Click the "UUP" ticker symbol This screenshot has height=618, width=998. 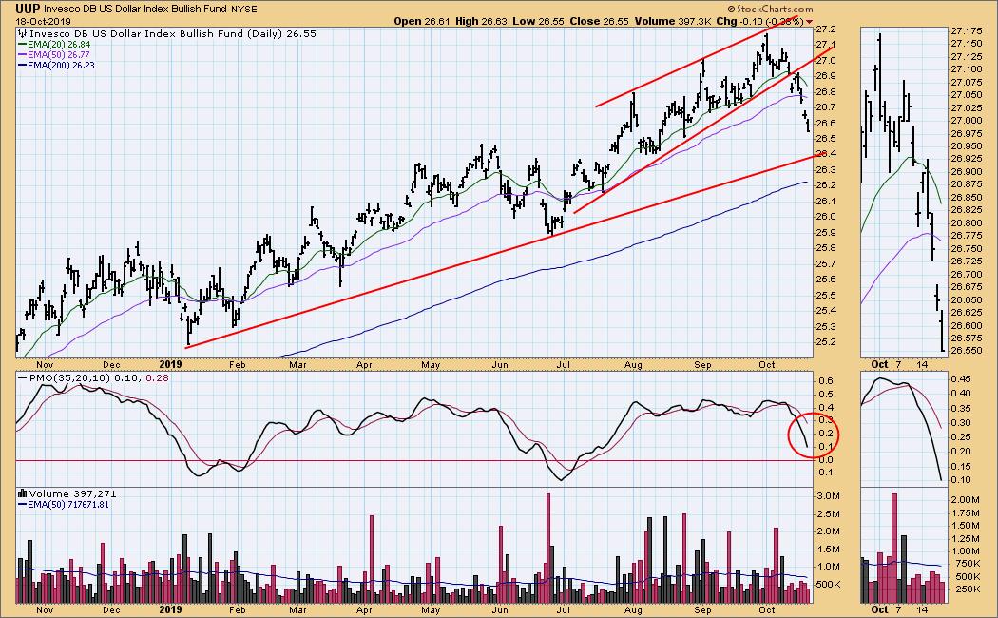click(28, 9)
